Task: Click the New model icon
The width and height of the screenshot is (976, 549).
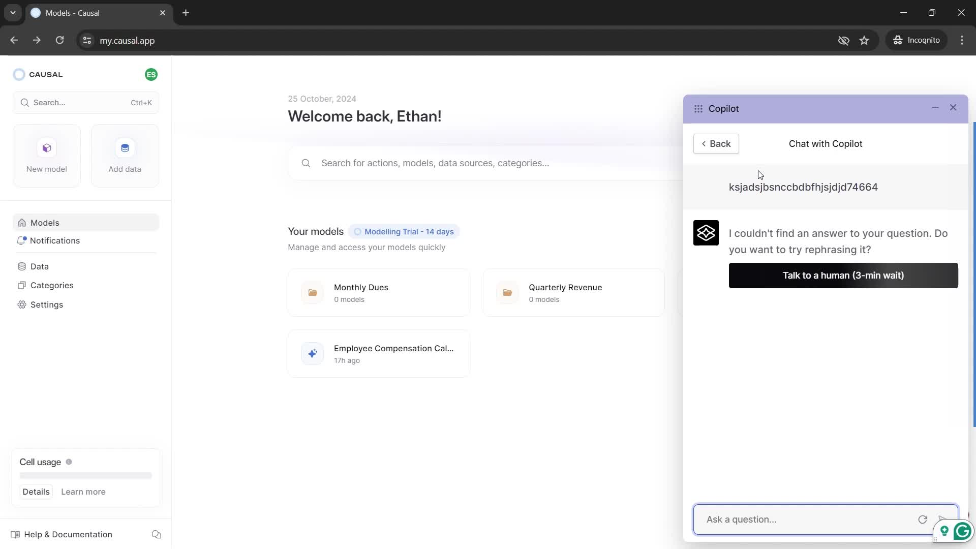Action: (x=47, y=148)
